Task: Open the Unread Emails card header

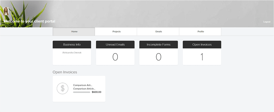Action: 115,44
